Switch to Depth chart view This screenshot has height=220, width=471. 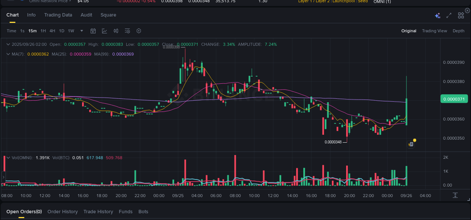tap(459, 31)
